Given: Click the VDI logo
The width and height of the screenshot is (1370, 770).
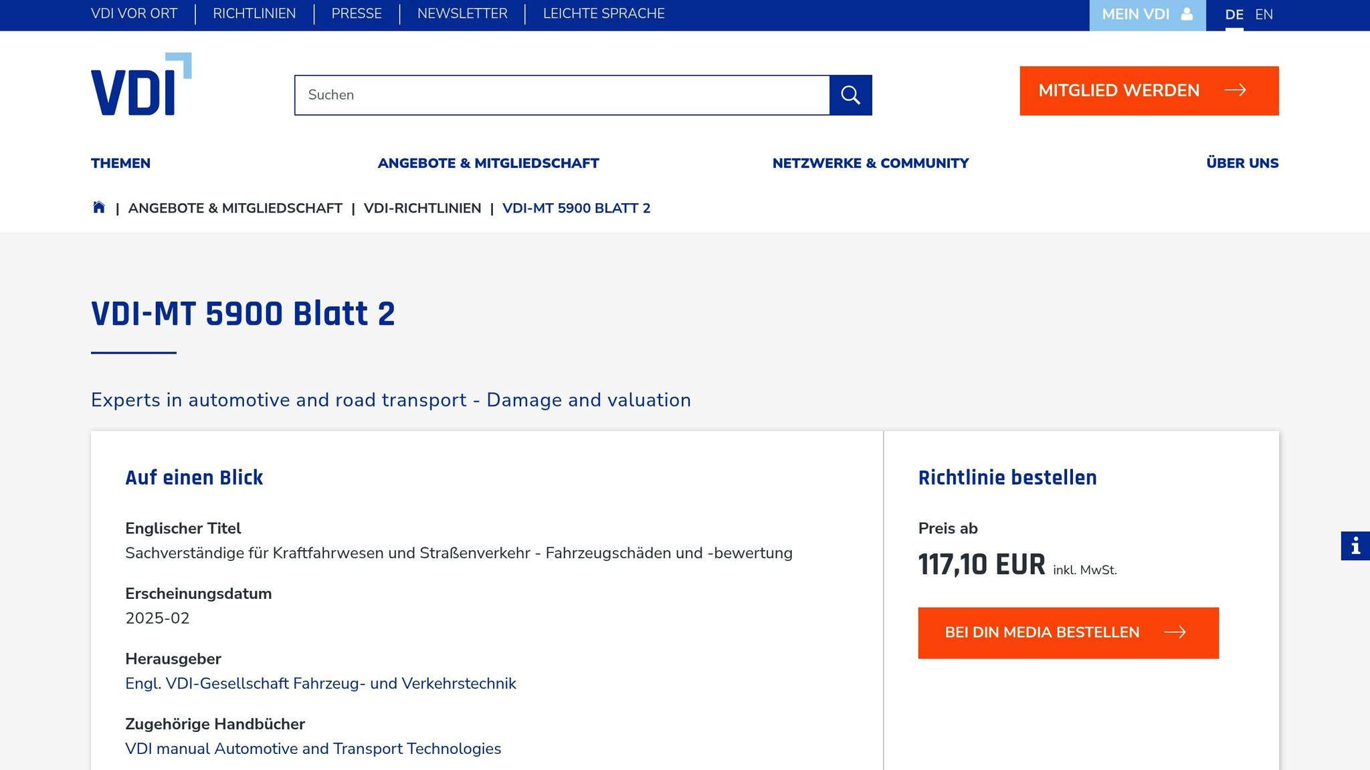Looking at the screenshot, I should coord(140,84).
